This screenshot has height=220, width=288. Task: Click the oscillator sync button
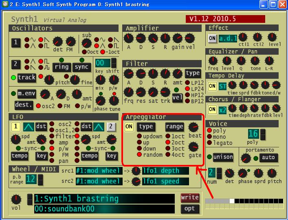click(82, 67)
